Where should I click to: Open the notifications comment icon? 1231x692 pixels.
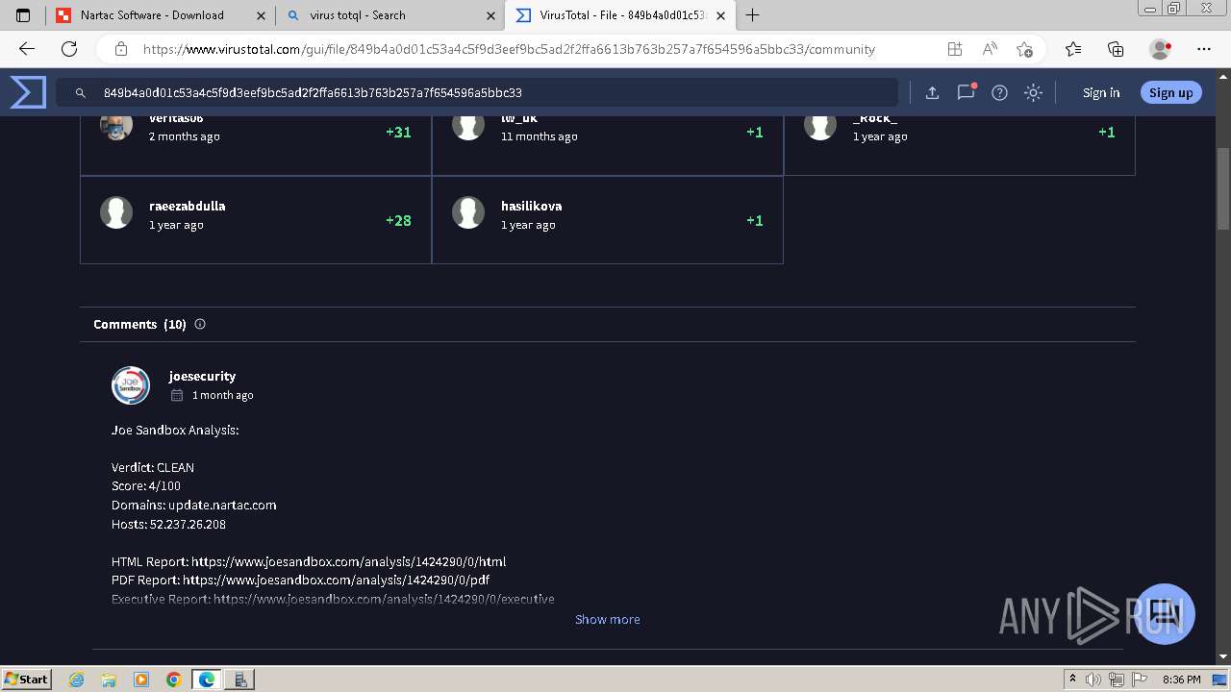click(x=966, y=92)
